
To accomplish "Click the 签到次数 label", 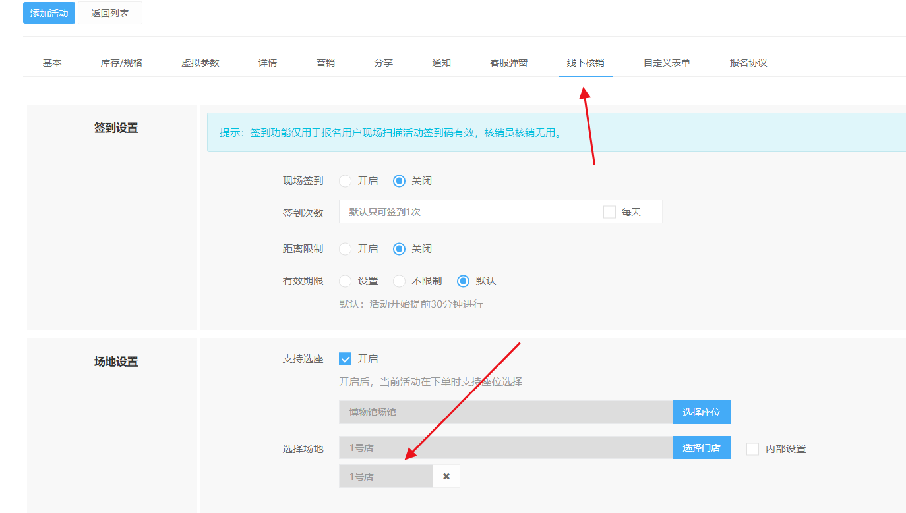I will click(x=303, y=213).
